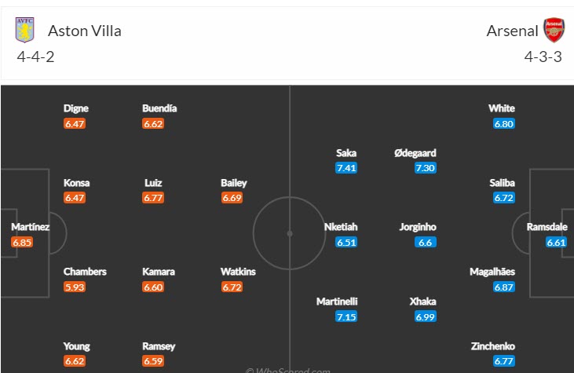Click Ødegaard's 7.30 rating badge
Screen dimensions: 574x373
tap(426, 168)
